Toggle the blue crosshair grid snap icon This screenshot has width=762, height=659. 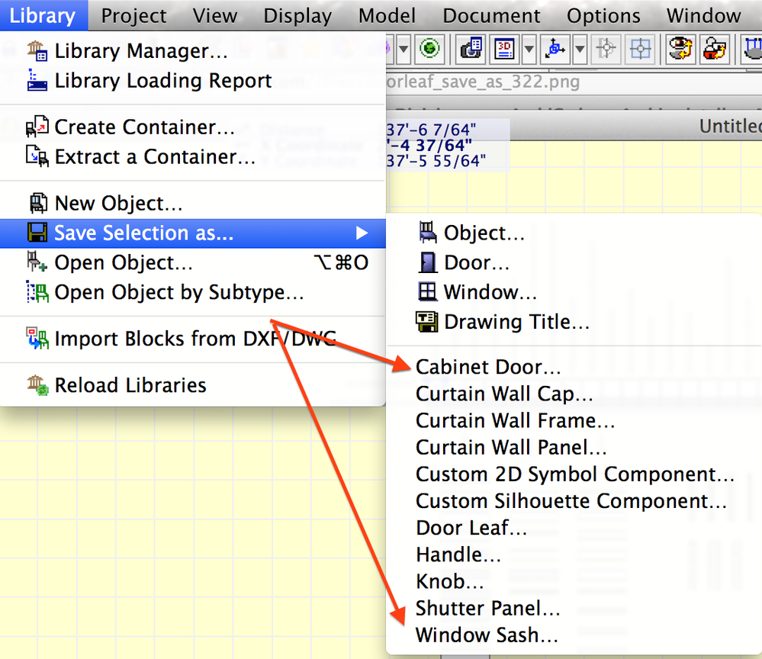click(x=639, y=50)
